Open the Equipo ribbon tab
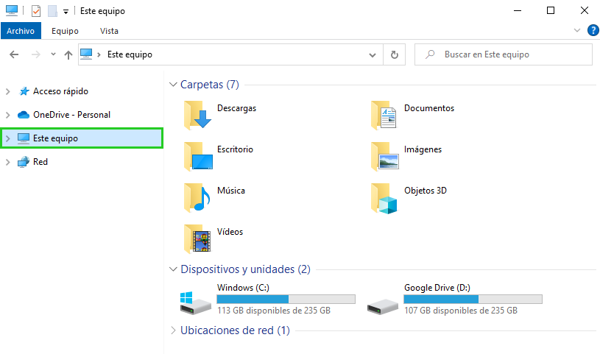Viewport: 600px width, 354px height. pyautogui.click(x=65, y=31)
